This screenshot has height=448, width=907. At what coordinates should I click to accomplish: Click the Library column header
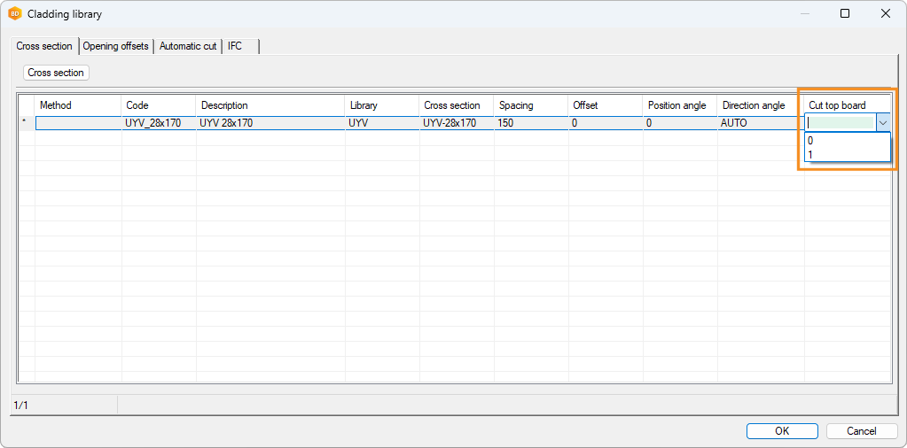pos(381,105)
